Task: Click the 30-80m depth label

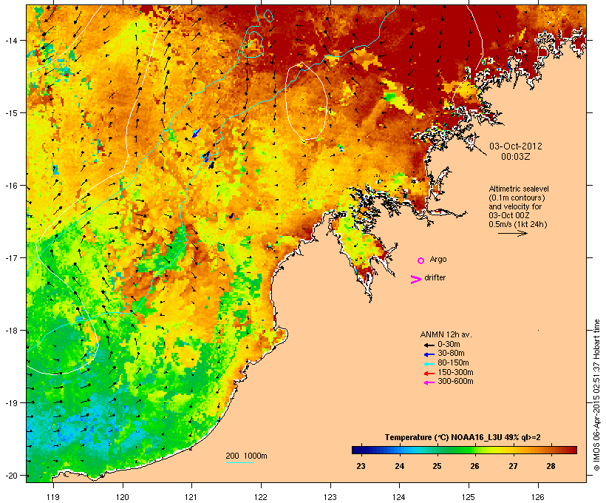Action: tap(451, 353)
